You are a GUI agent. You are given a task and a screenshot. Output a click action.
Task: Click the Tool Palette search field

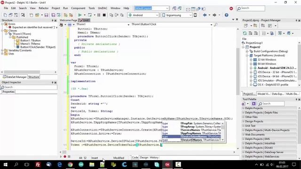(271, 104)
